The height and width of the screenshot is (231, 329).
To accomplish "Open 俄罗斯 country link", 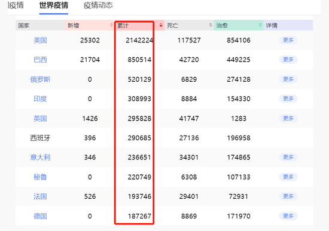I will click(x=40, y=79).
